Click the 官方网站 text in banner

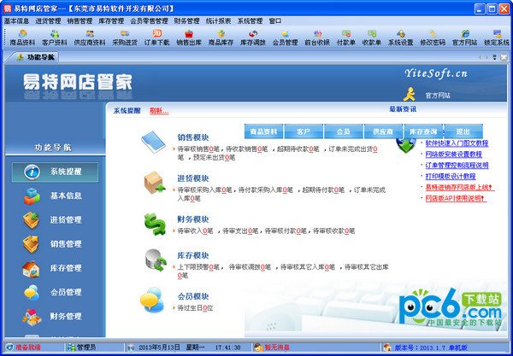coord(438,96)
